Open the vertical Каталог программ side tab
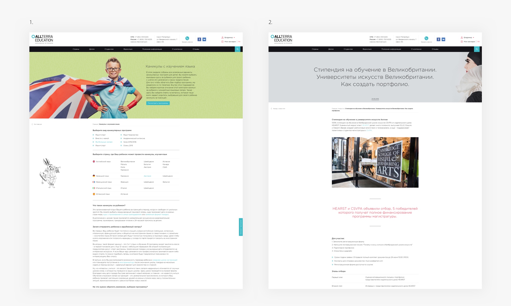 tap(241, 227)
